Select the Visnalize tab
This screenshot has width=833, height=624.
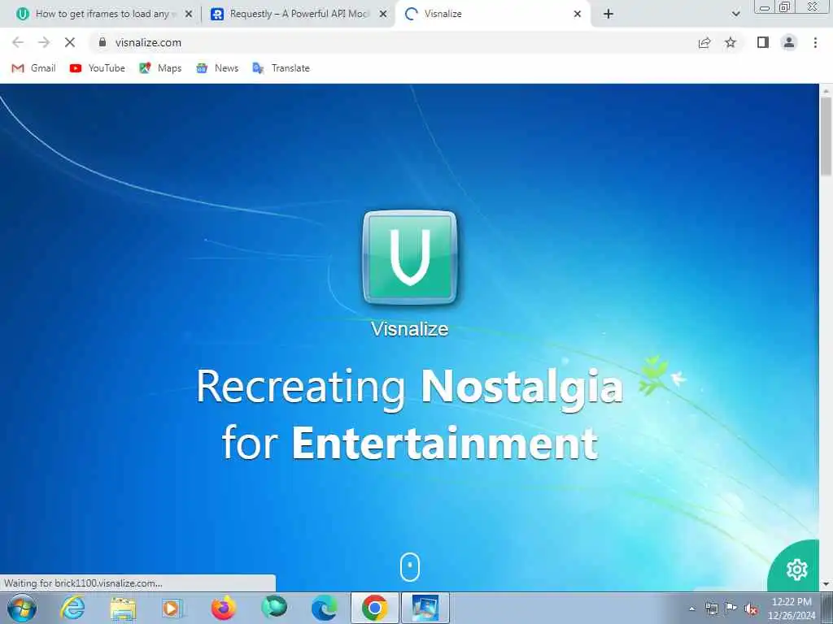tap(492, 14)
